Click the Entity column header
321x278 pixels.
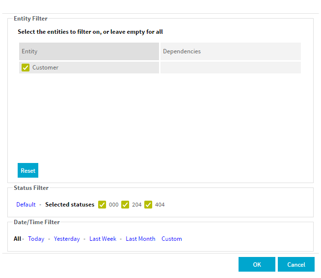tap(89, 51)
